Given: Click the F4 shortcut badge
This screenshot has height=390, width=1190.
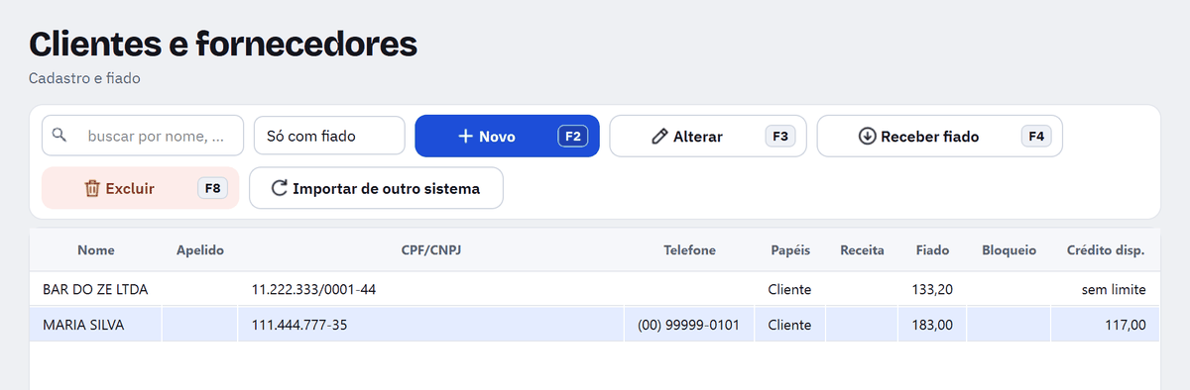Looking at the screenshot, I should pyautogui.click(x=1036, y=137).
